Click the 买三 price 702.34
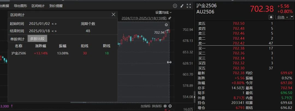This screenshot has height=111, width=295. tap(238, 58)
